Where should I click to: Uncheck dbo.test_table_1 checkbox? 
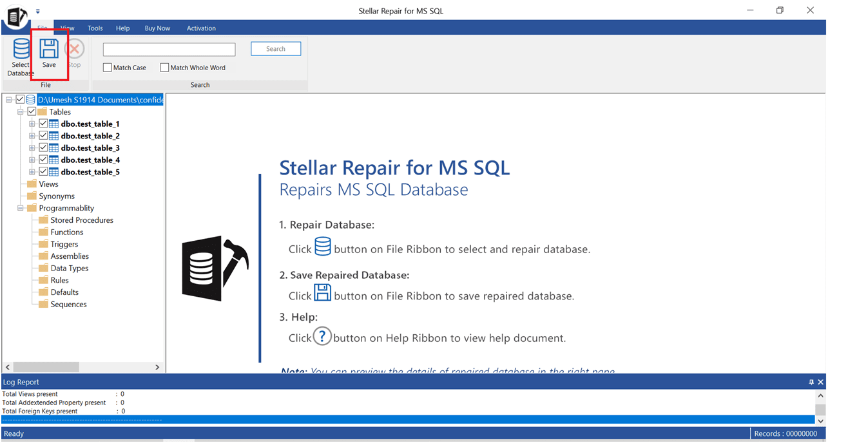tap(43, 124)
